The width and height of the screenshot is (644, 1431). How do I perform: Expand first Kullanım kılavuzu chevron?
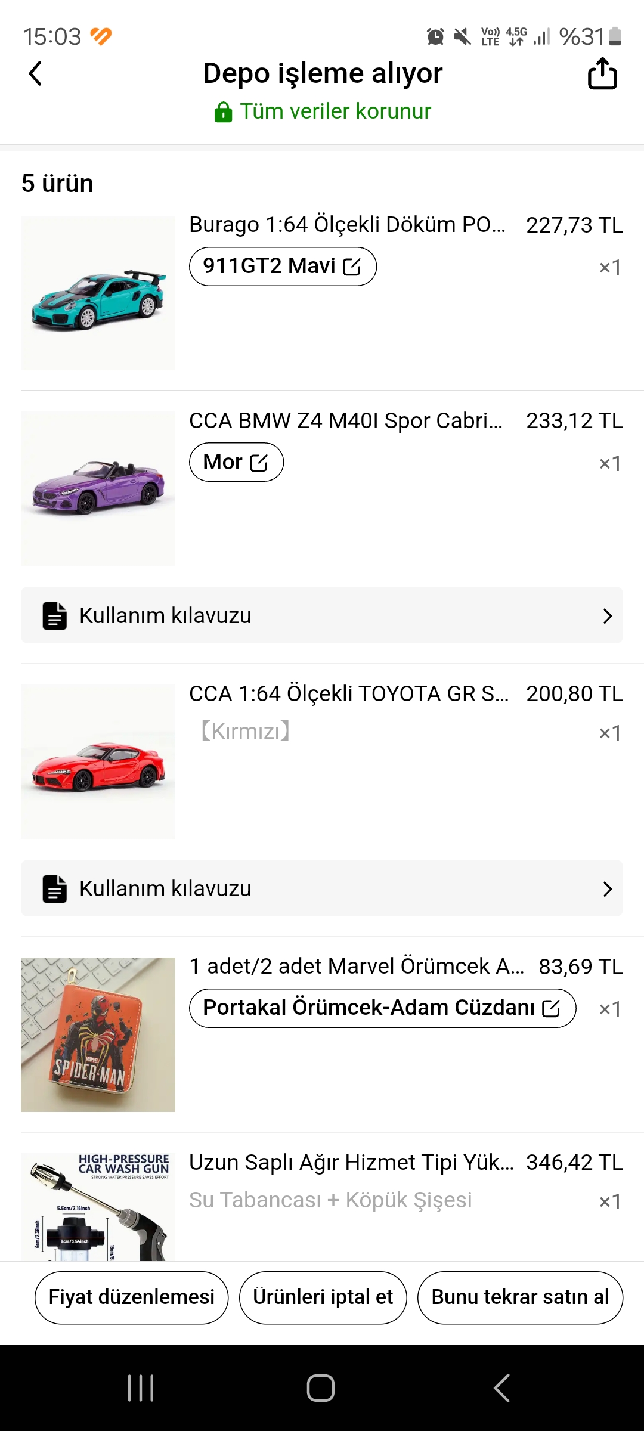coord(607,616)
